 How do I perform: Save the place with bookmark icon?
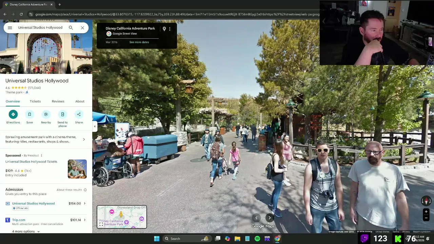pos(29,114)
